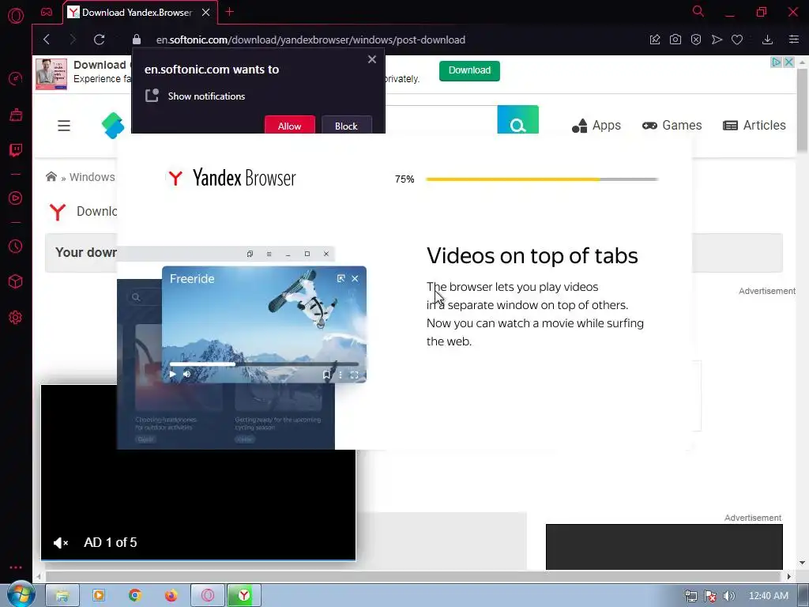The width and height of the screenshot is (809, 607).
Task: Block notifications from en.softonic.com
Action: pos(346,126)
